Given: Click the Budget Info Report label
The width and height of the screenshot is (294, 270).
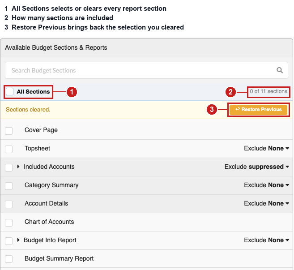Looking at the screenshot, I should click(x=50, y=240).
